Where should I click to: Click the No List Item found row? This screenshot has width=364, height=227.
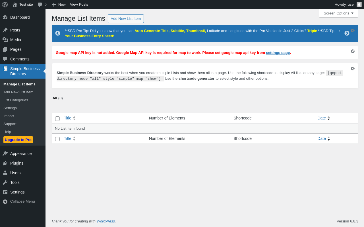[205, 128]
